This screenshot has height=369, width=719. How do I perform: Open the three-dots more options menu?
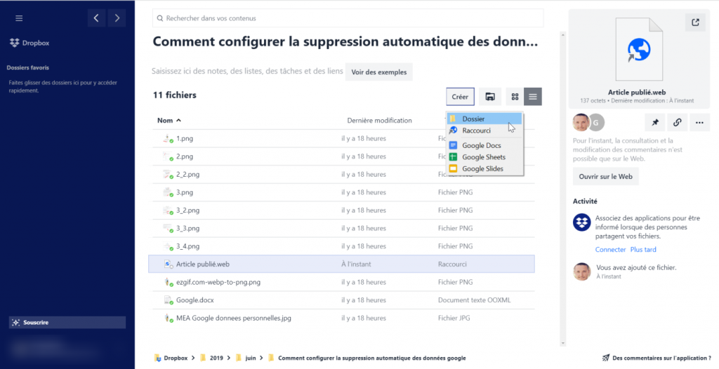pyautogui.click(x=699, y=123)
